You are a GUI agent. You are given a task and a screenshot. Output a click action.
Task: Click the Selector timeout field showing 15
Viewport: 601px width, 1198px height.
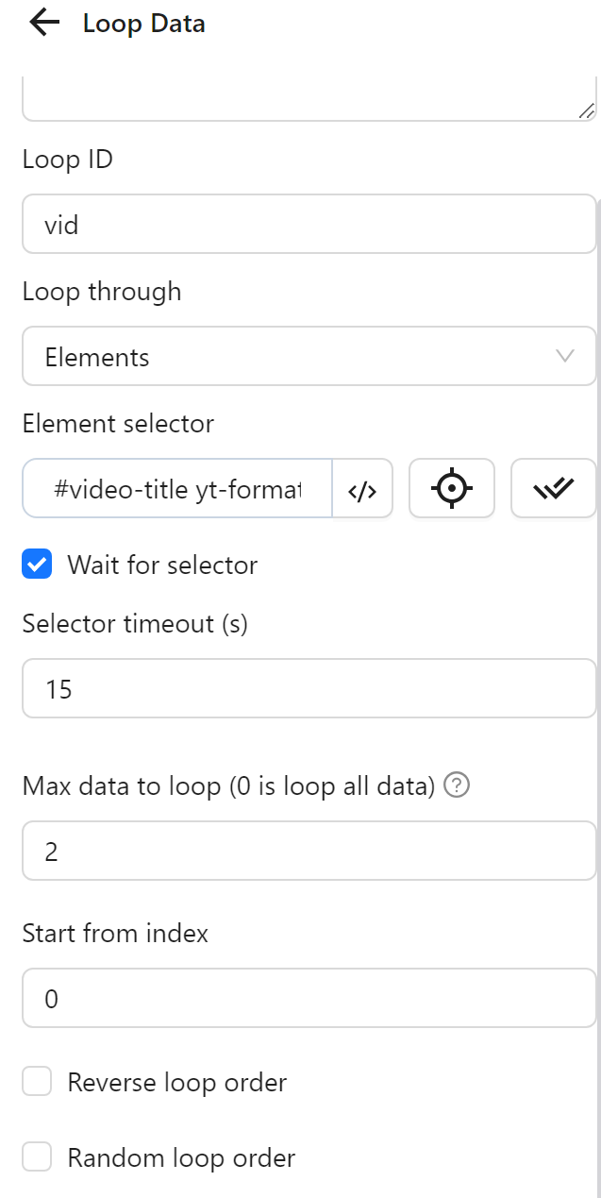pyautogui.click(x=309, y=688)
